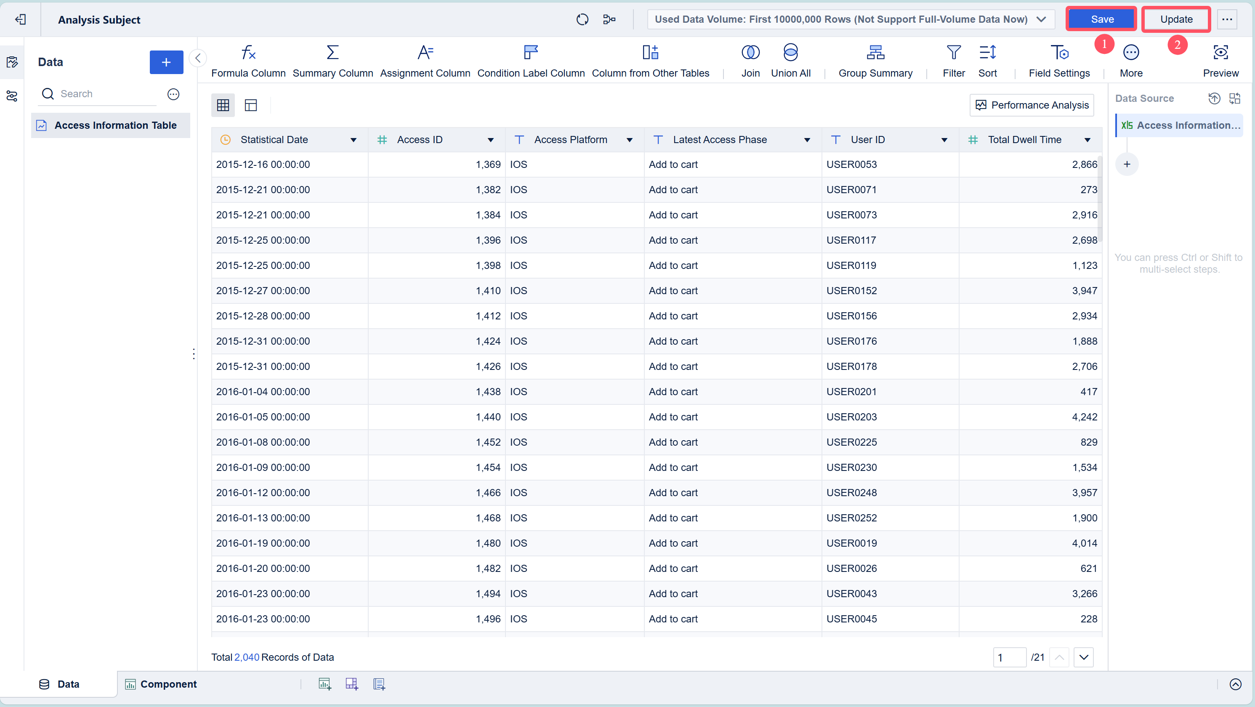Click the parameter settings sidebar icon
The image size is (1255, 707).
[x=12, y=96]
